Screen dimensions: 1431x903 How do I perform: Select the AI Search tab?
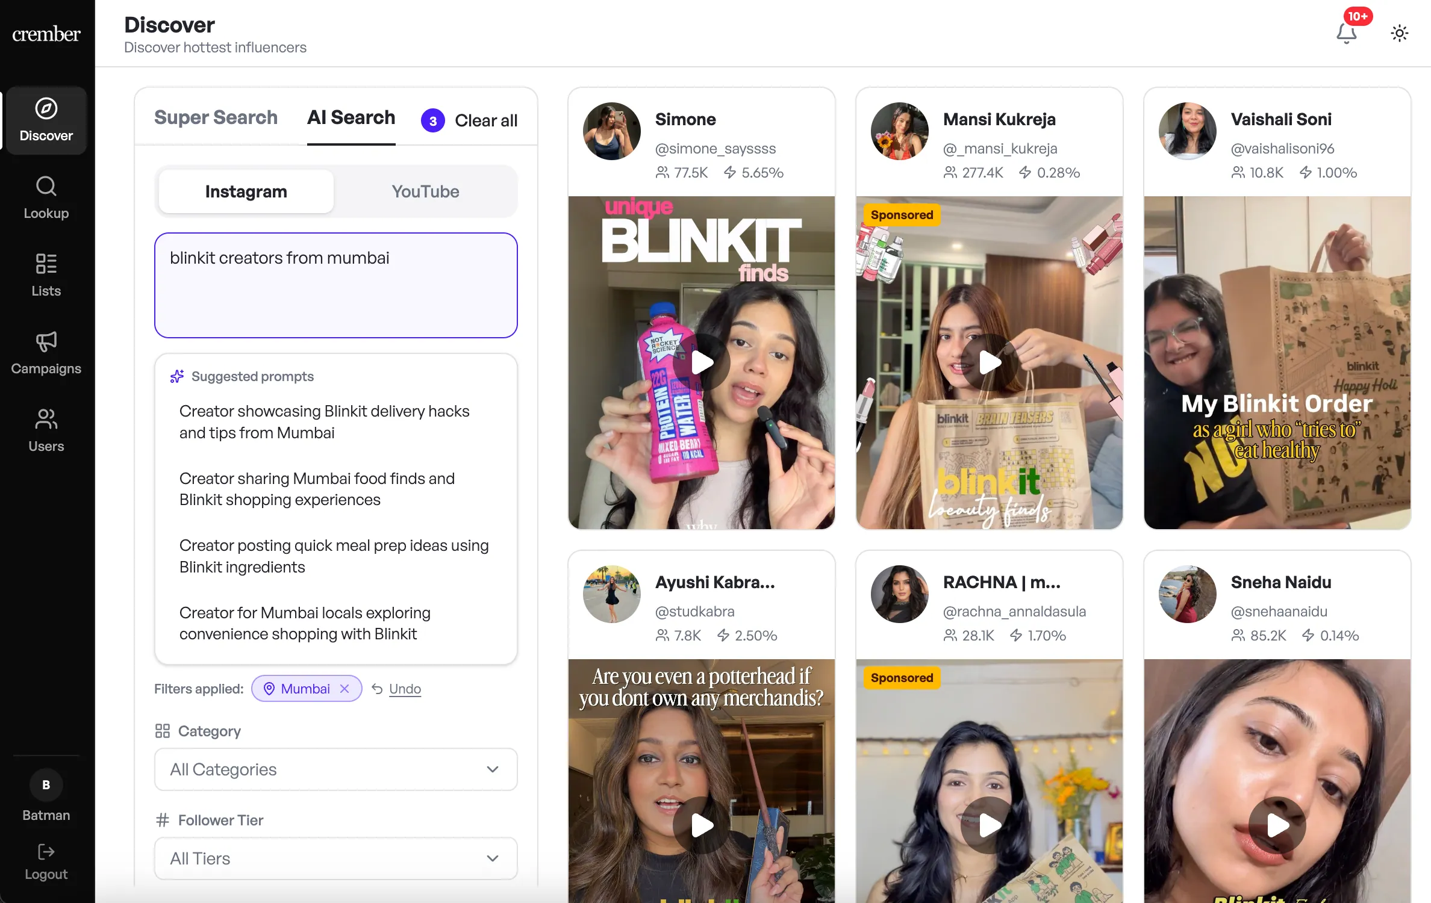(x=351, y=117)
